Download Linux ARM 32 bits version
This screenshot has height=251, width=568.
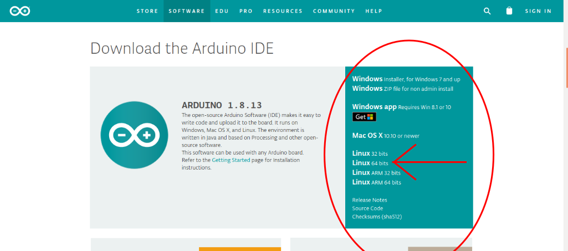376,173
